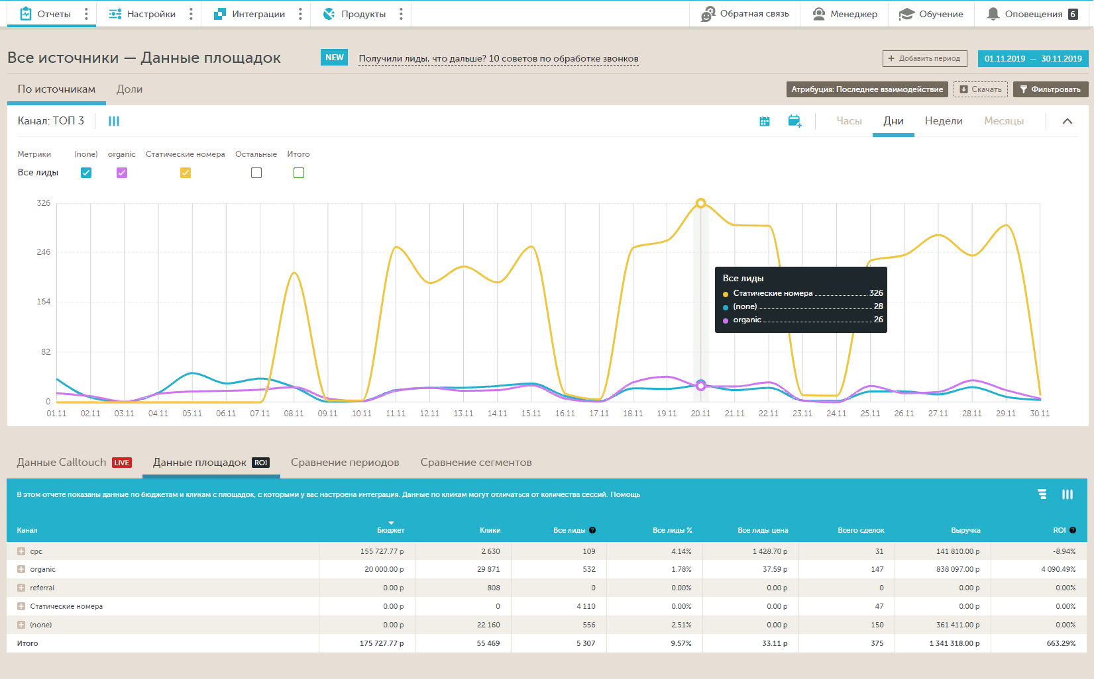Click the add-calendar icon with plus

pos(794,121)
